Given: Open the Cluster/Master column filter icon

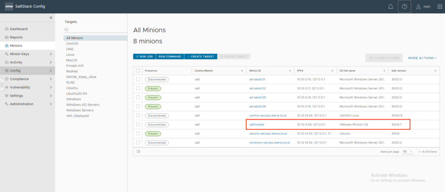Looking at the screenshot, I should [242, 71].
